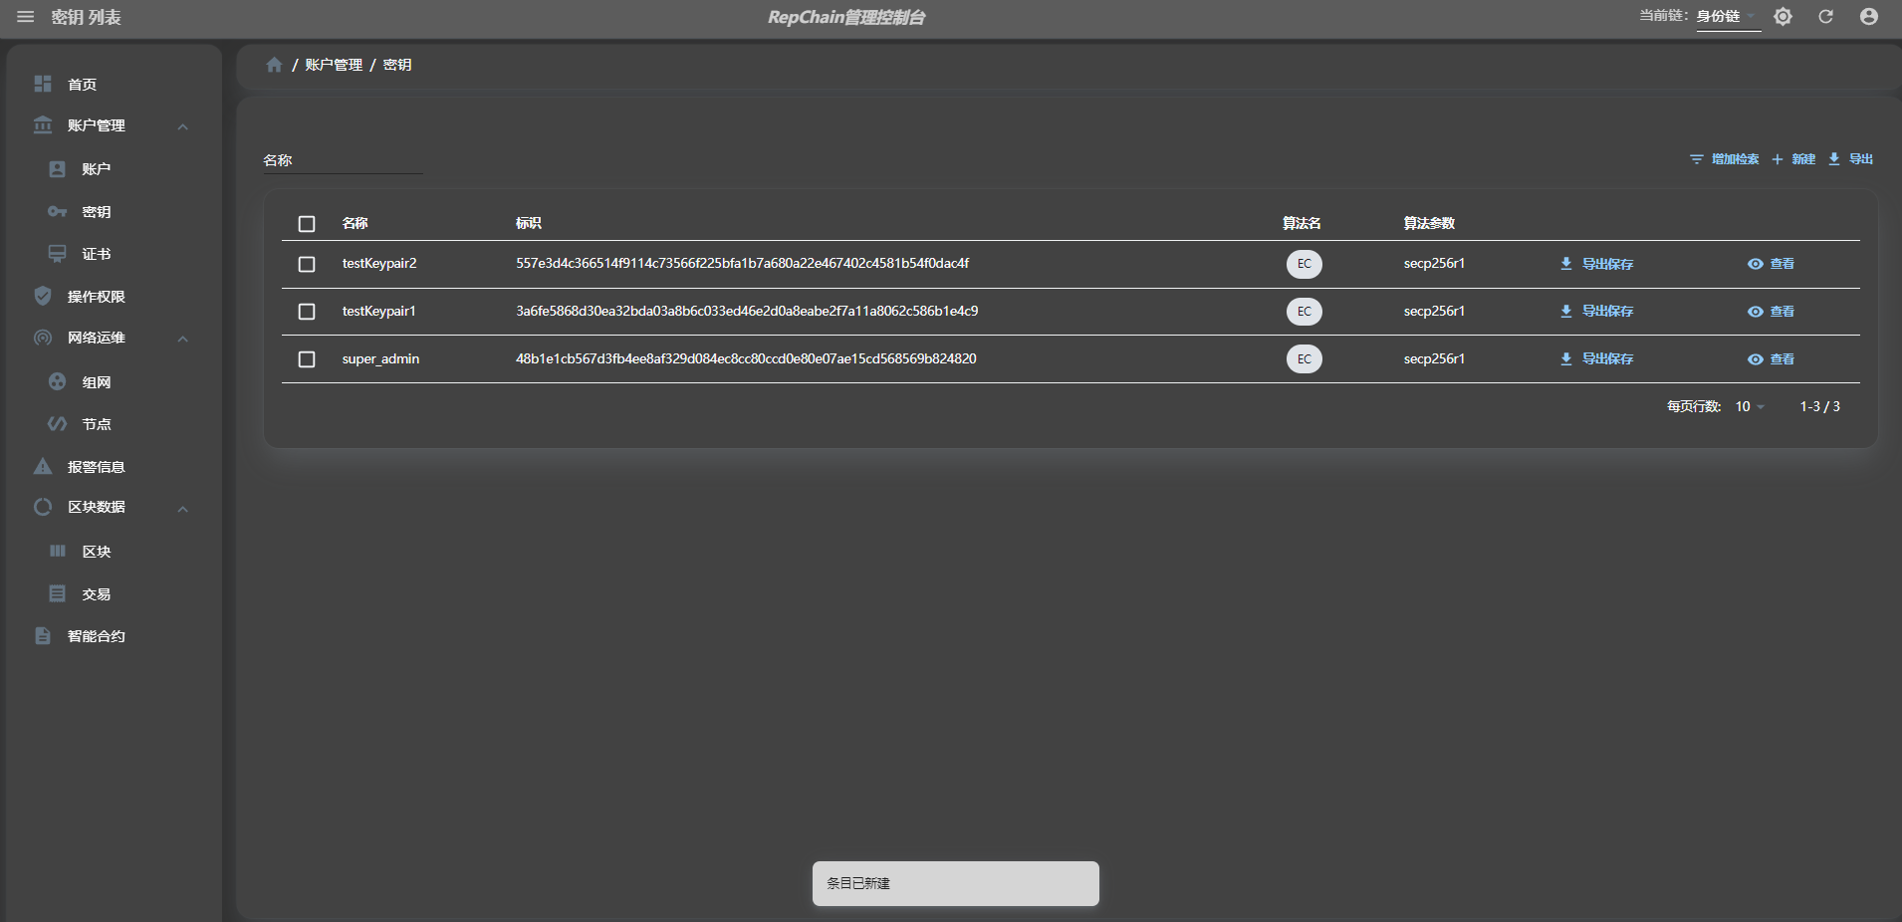Check the testKeypair2 row checkbox
Screen dimensions: 1902x922
pyautogui.click(x=307, y=264)
